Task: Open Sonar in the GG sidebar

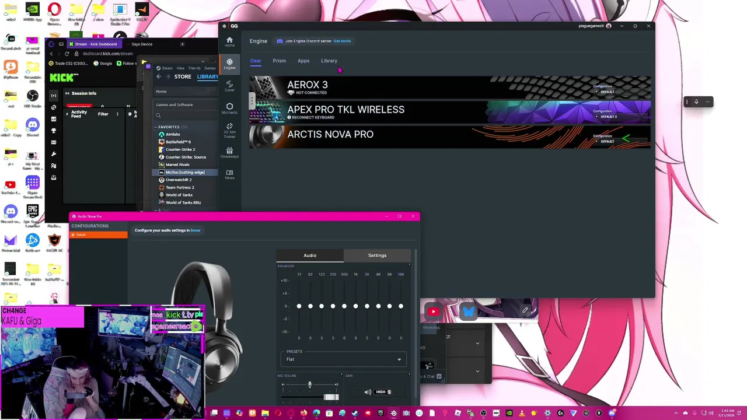Action: click(229, 86)
